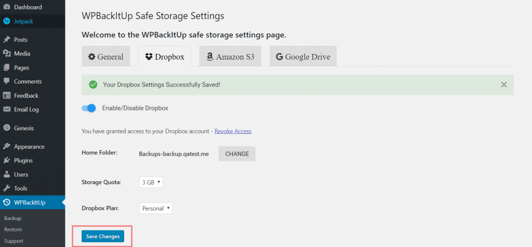
Task: Click the Pages icon in sidebar
Action: tap(6, 68)
